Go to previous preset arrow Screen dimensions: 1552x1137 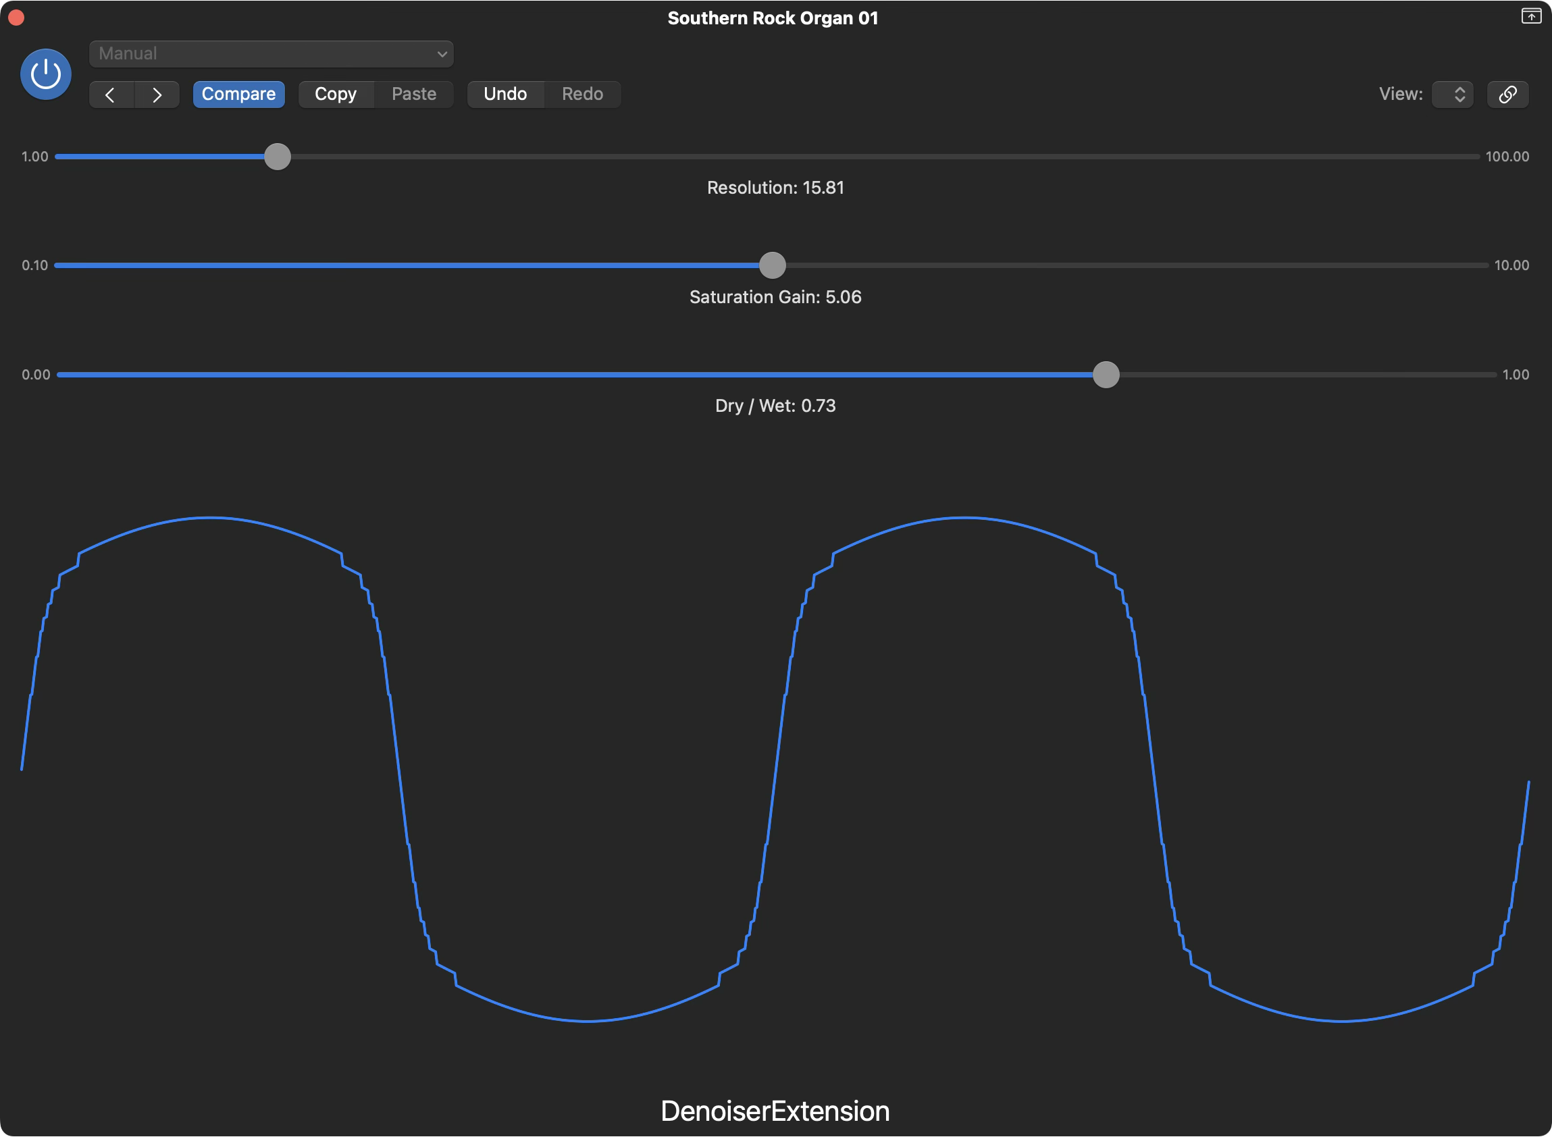[111, 95]
